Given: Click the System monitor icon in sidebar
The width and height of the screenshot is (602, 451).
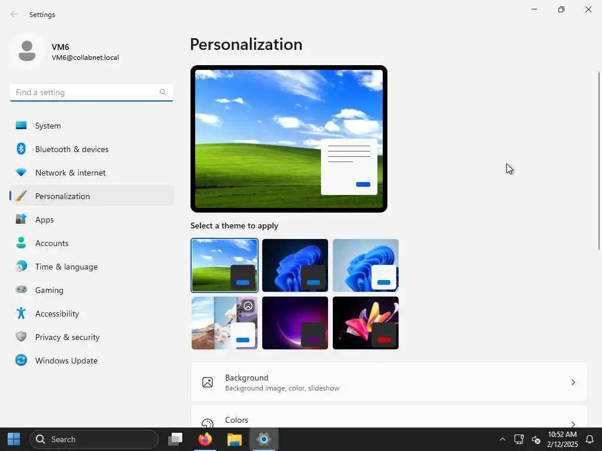Looking at the screenshot, I should tap(21, 126).
